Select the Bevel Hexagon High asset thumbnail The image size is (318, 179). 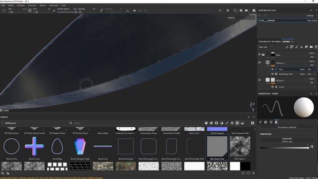point(80,146)
